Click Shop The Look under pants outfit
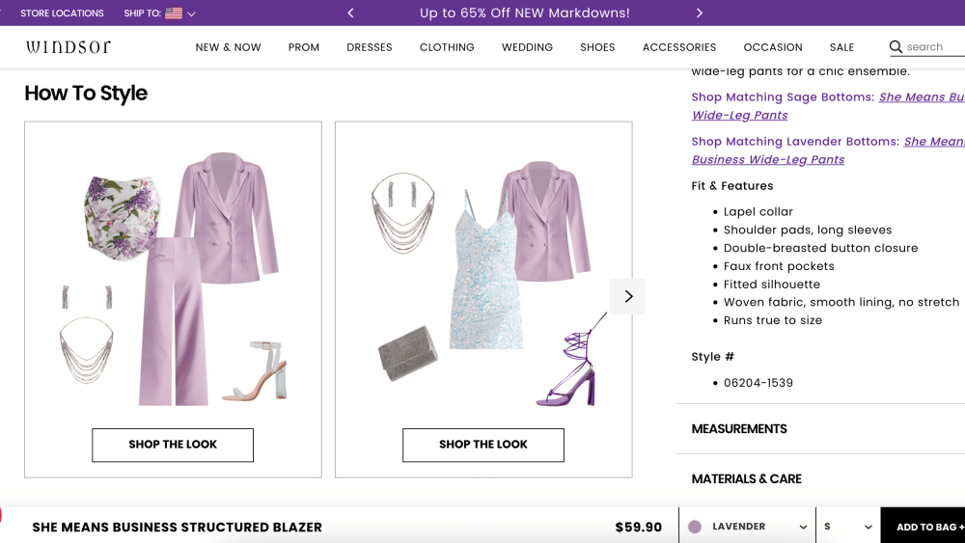 [173, 445]
